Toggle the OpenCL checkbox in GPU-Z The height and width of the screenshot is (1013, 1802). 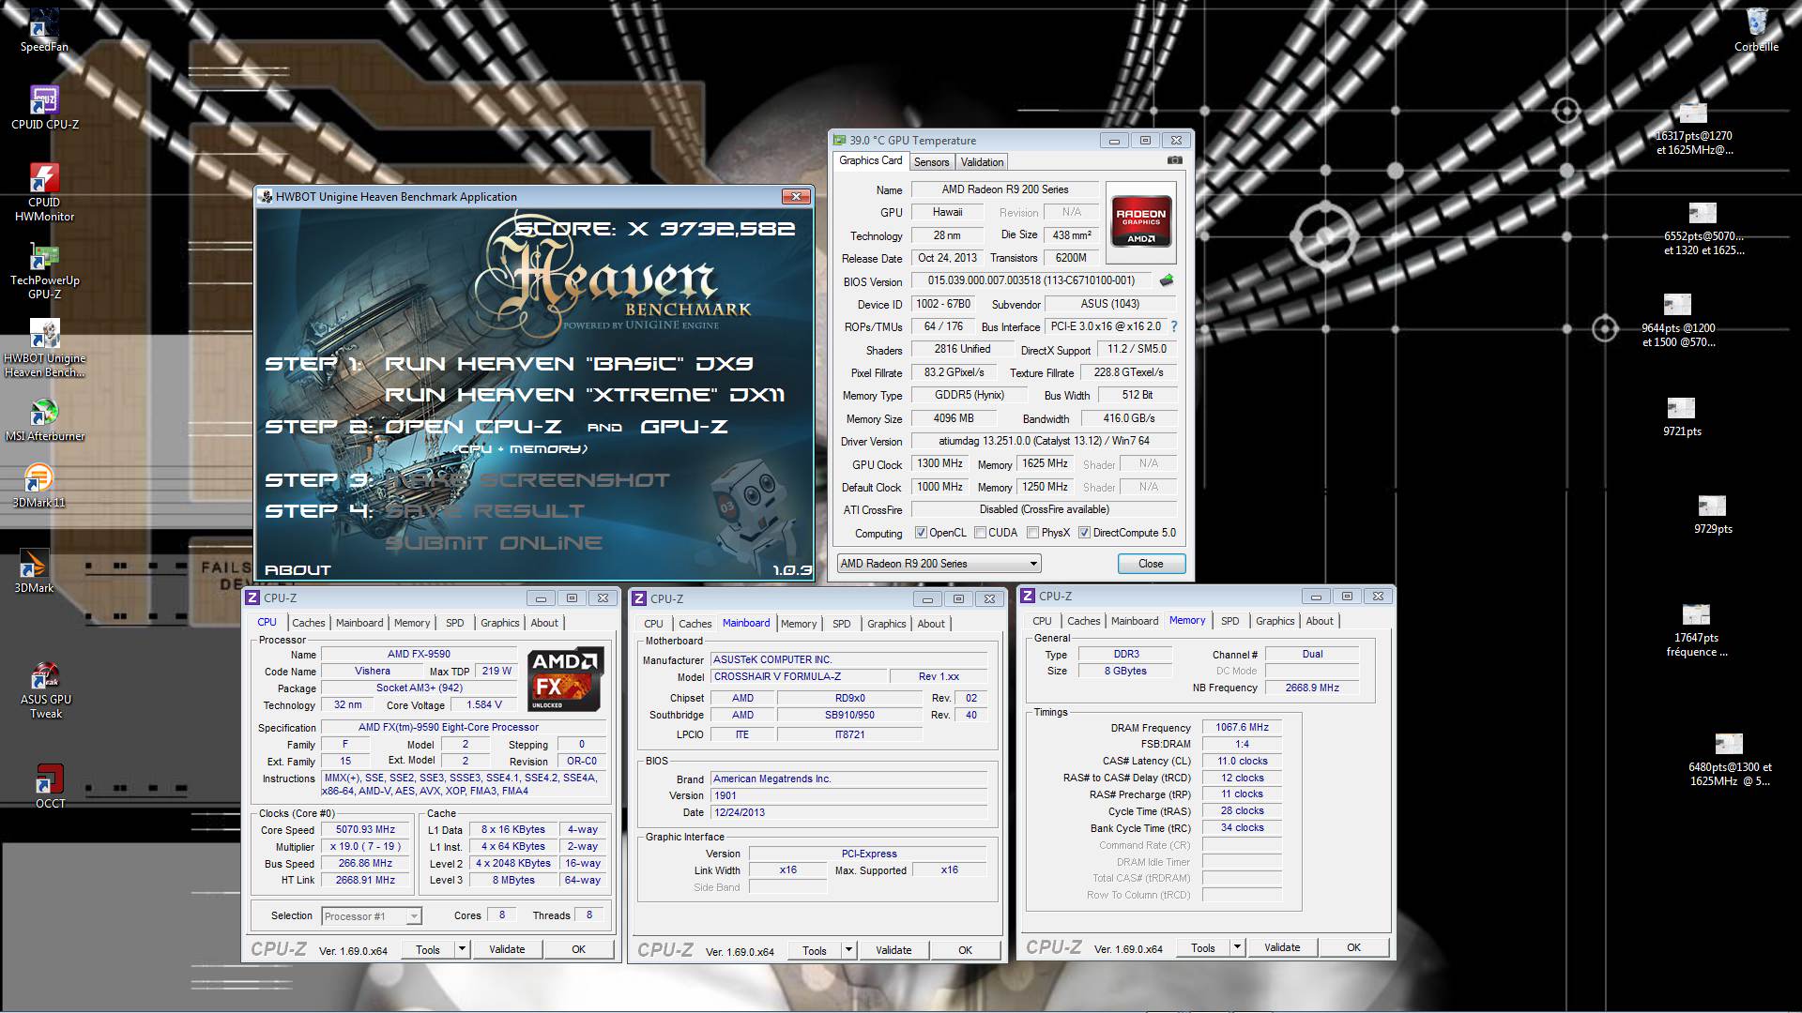(x=921, y=533)
